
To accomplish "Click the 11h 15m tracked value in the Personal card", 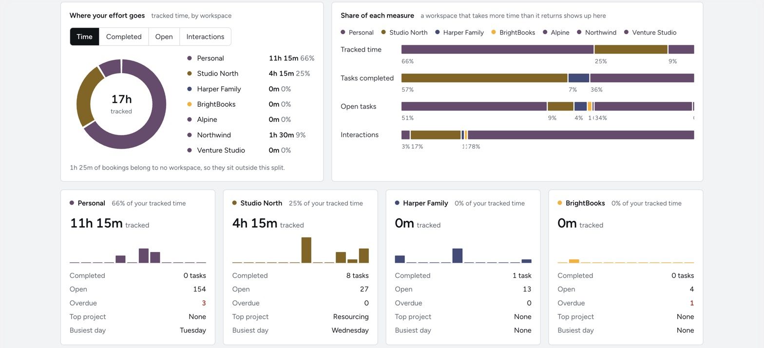I will click(x=96, y=223).
